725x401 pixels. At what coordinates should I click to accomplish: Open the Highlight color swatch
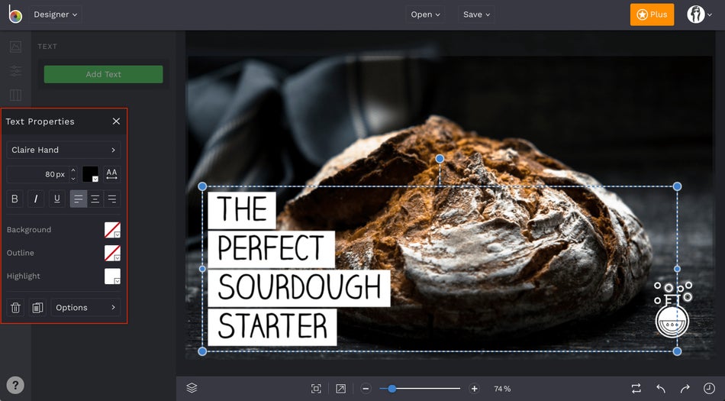[x=112, y=276]
